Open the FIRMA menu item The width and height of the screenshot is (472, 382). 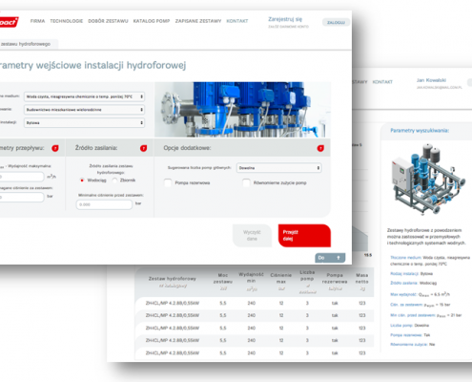pyautogui.click(x=37, y=21)
